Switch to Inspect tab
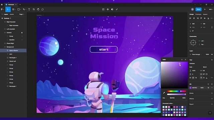The height and width of the screenshot is (120, 214). coord(205,14)
